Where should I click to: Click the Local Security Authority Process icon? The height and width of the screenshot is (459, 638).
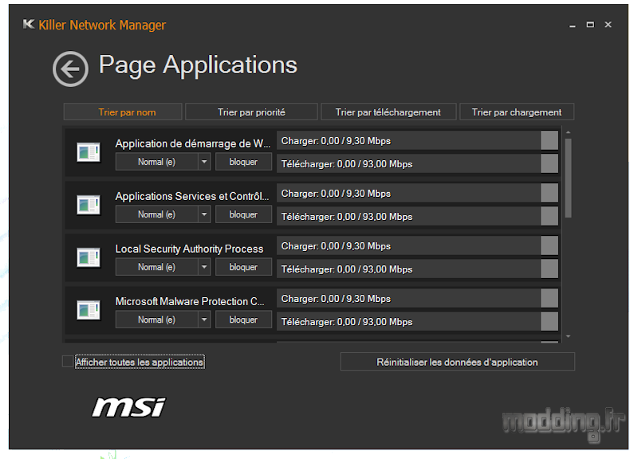pyautogui.click(x=89, y=257)
